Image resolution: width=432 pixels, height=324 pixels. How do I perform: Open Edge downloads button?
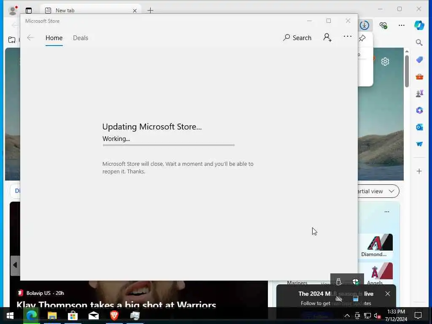[x=364, y=25]
